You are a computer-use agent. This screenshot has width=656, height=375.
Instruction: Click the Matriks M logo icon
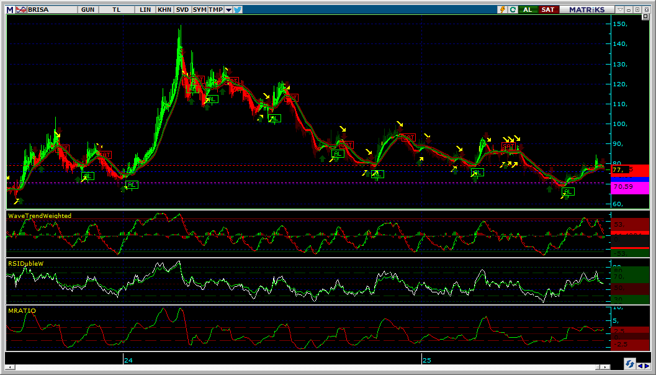[10, 9]
